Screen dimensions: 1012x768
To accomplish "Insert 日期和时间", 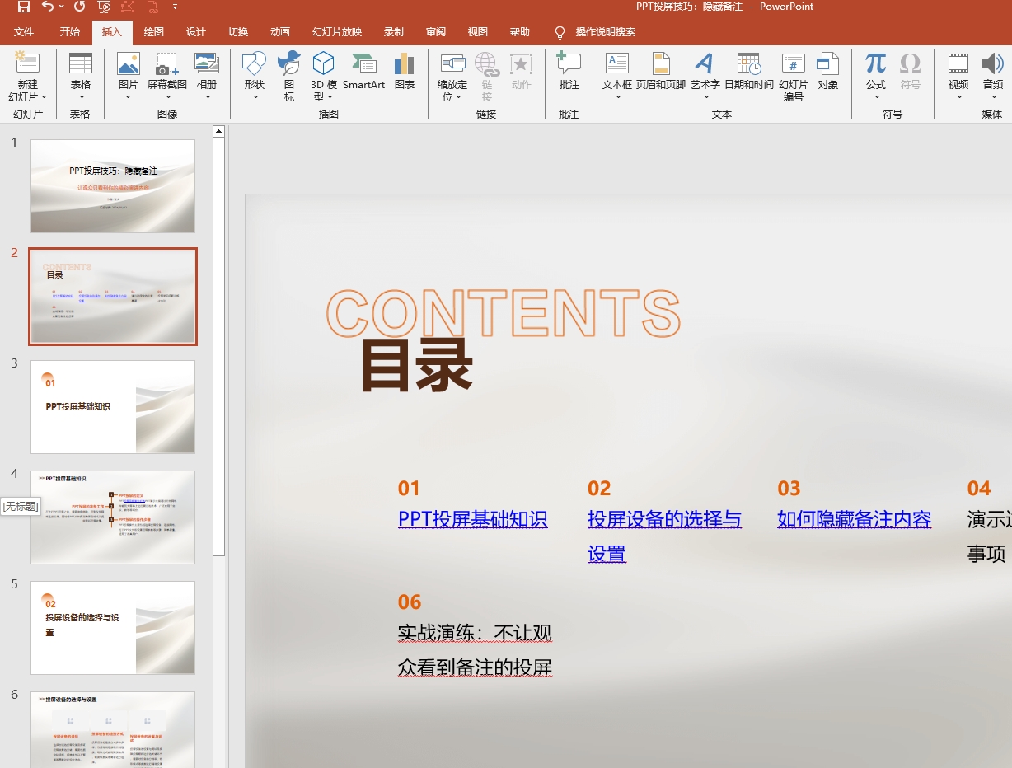I will (749, 71).
